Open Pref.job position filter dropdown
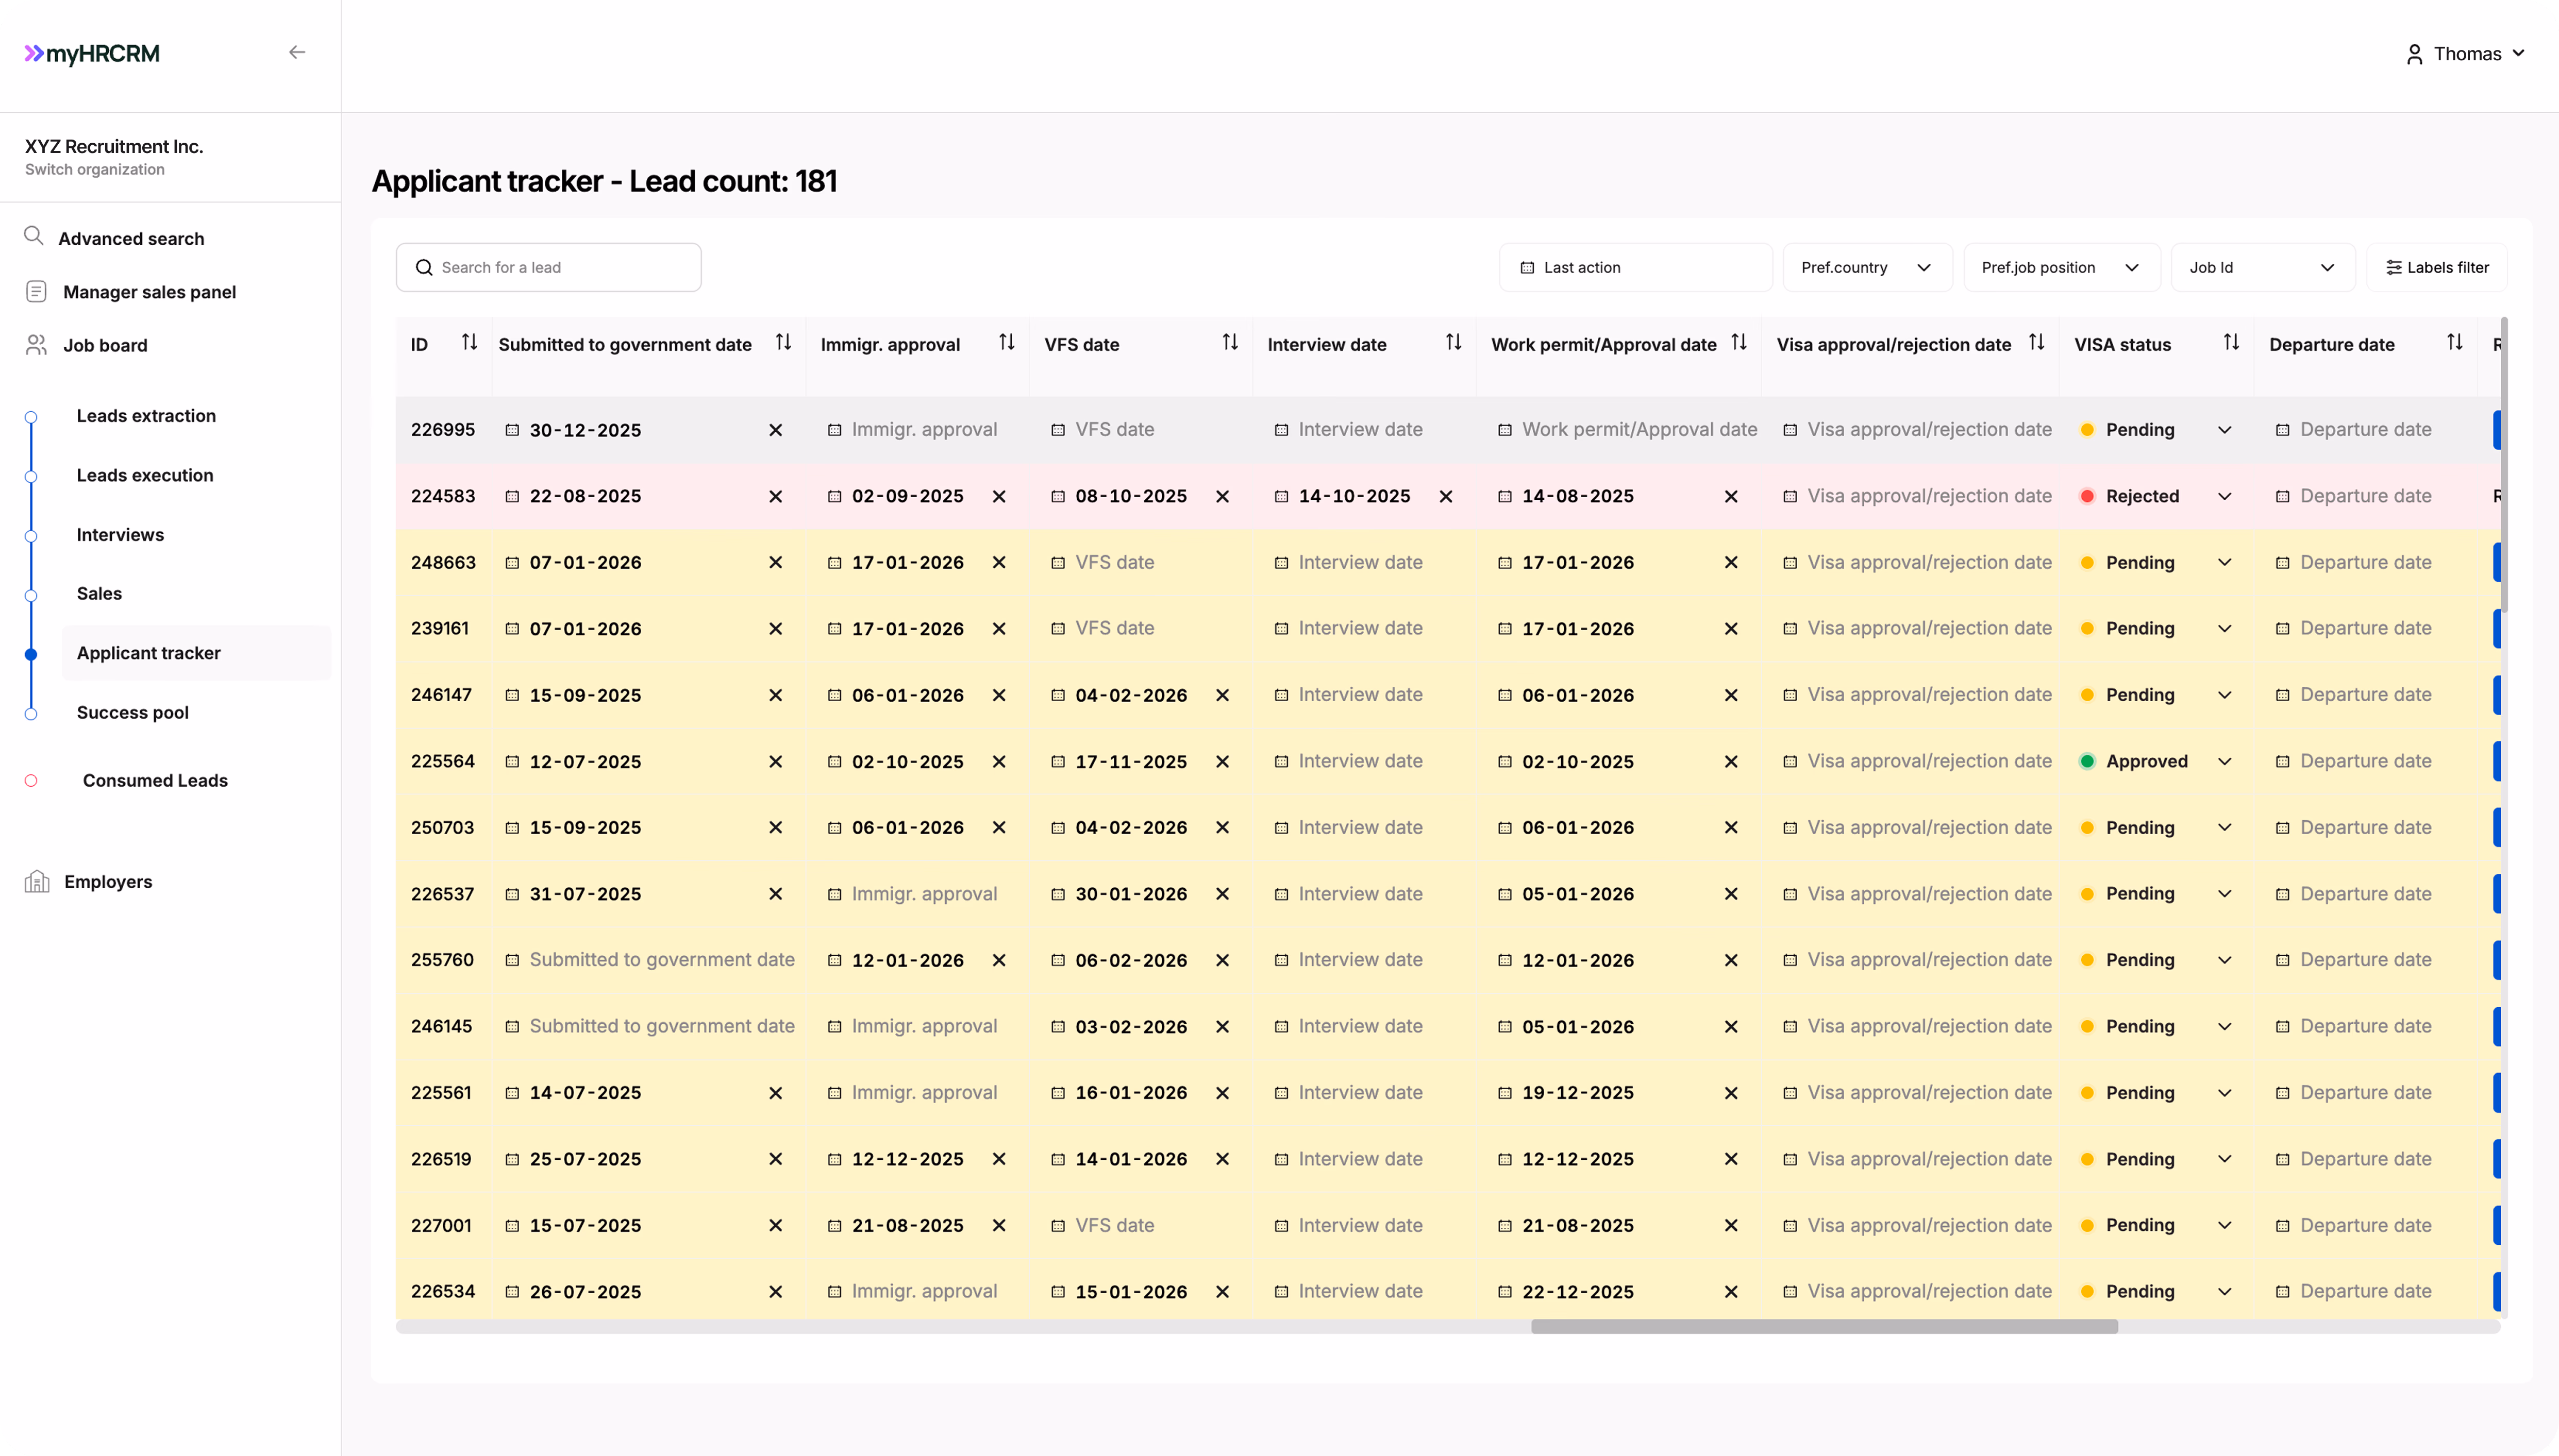The height and width of the screenshot is (1456, 2559). point(2061,267)
